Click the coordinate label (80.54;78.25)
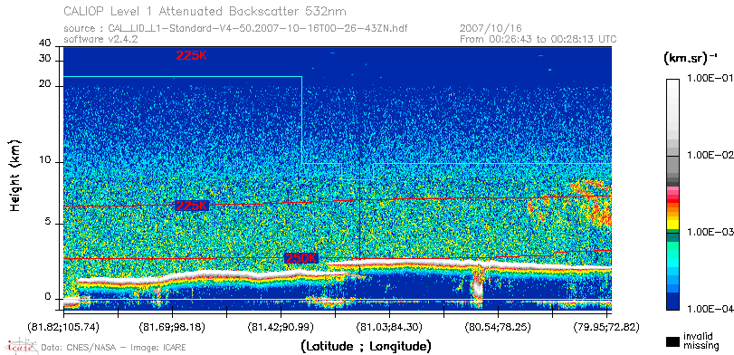734x355 pixels. (x=499, y=326)
